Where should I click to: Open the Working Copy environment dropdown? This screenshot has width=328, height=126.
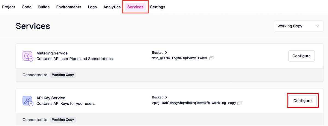[x=298, y=26]
